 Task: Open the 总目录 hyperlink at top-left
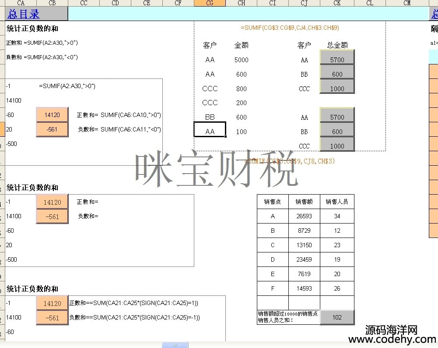[x=24, y=14]
